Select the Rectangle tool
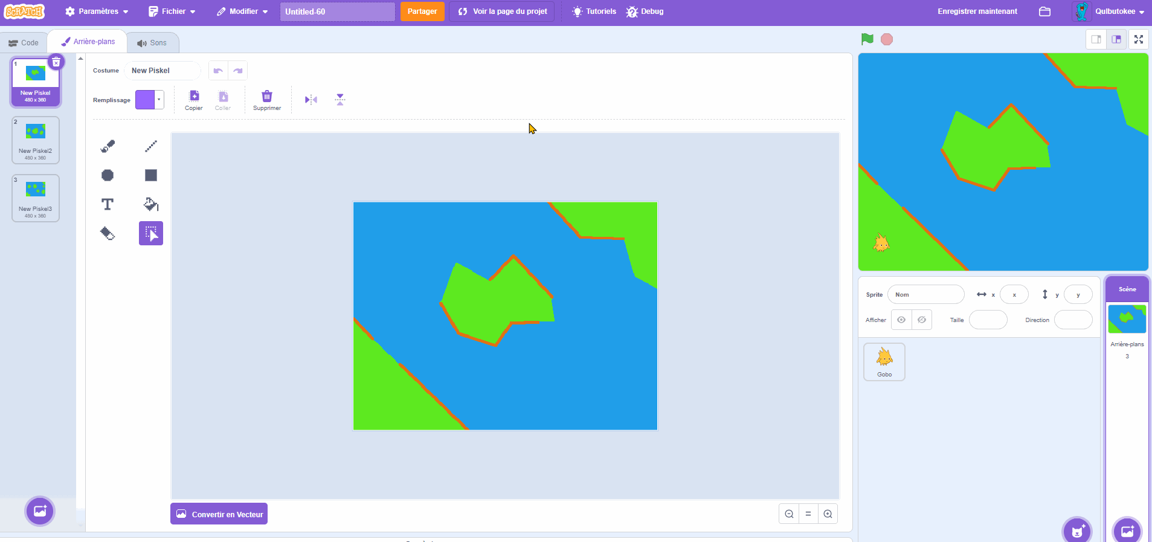 (151, 175)
